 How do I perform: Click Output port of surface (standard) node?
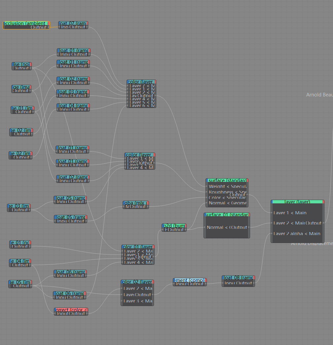pyautogui.click(x=247, y=195)
